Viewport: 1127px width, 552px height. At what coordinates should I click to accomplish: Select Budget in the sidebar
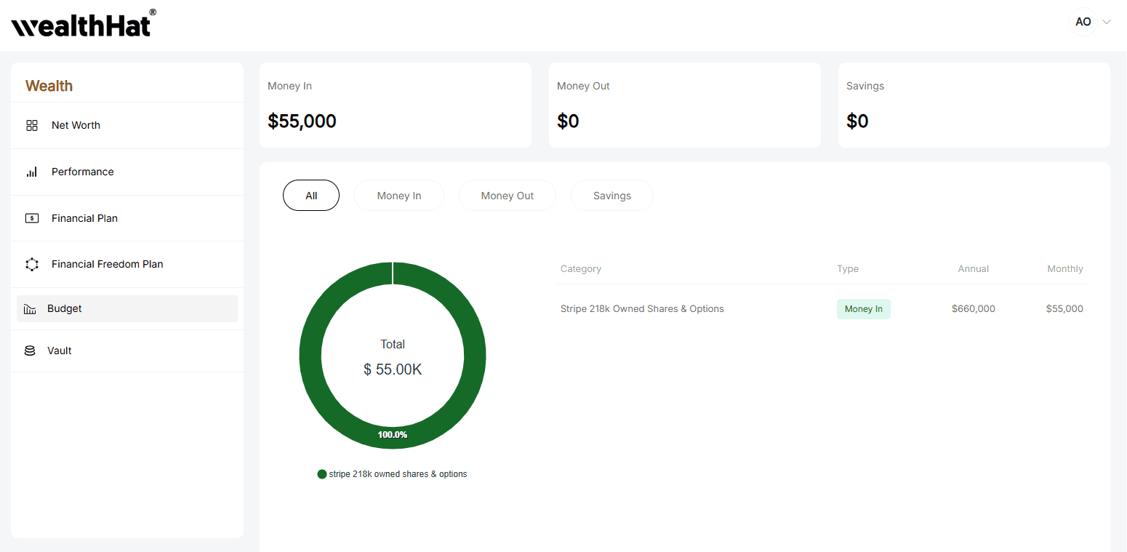127,308
